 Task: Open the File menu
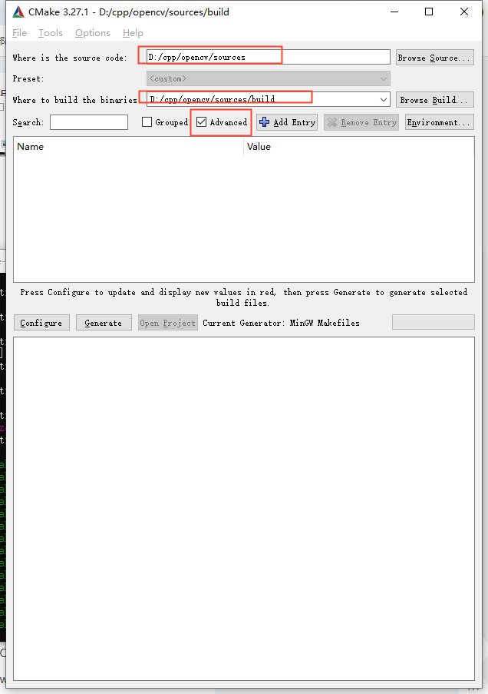point(19,33)
